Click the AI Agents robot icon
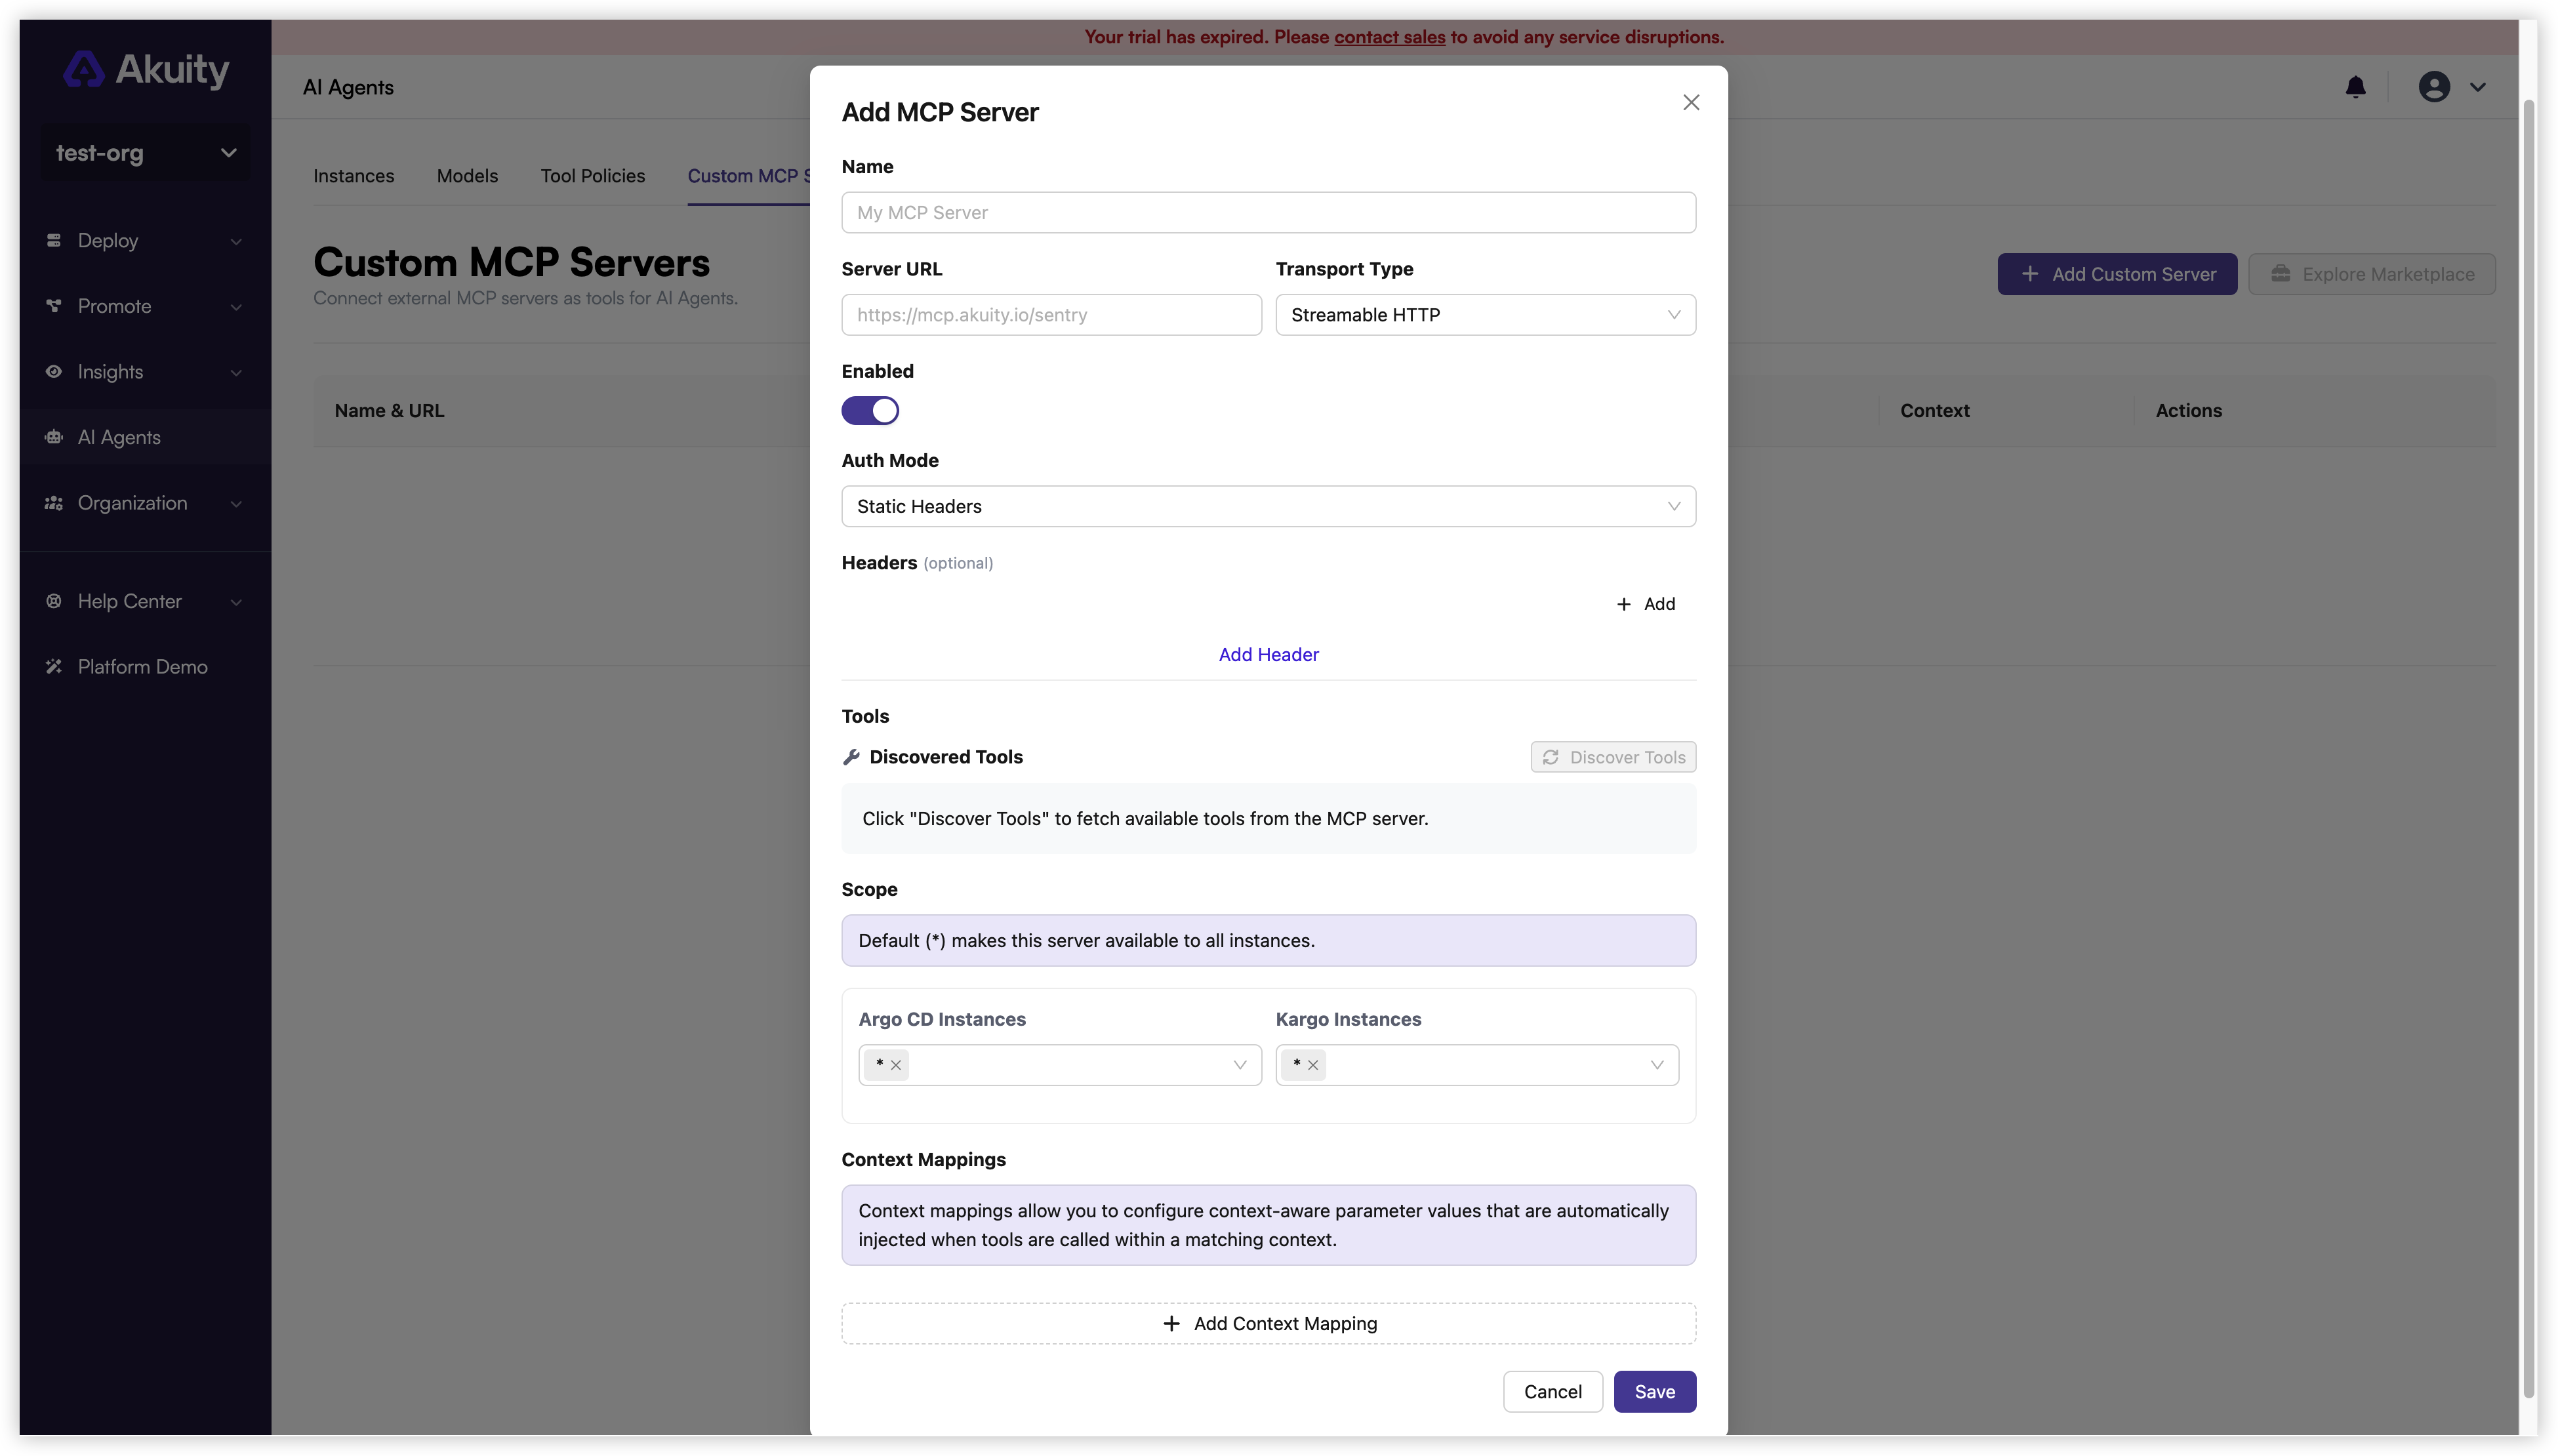Viewport: 2558px width, 1456px height. (x=54, y=437)
